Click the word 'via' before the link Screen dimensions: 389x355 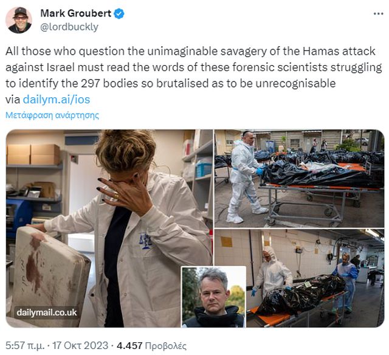(13, 100)
